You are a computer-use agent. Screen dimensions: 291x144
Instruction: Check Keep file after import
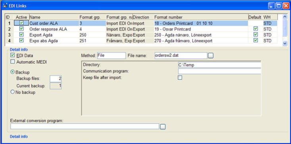pyautogui.click(x=180, y=78)
